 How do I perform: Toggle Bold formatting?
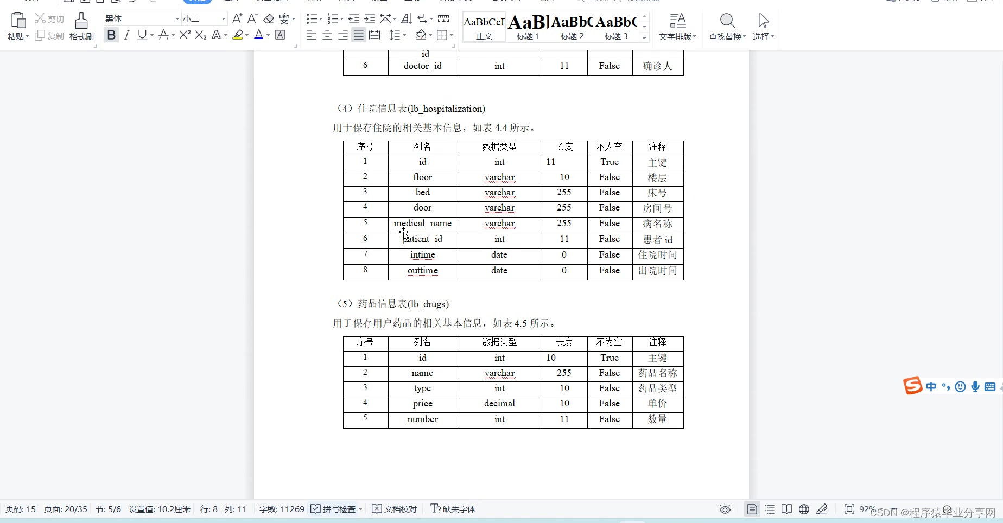tap(111, 35)
